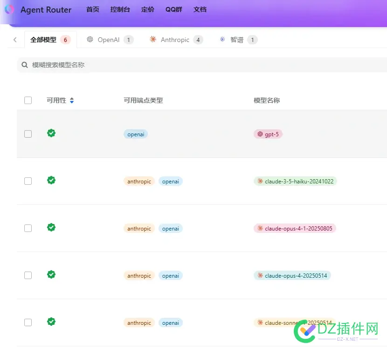This screenshot has width=387, height=350.
Task: Open 控制台 from the top navigation
Action: (x=120, y=9)
